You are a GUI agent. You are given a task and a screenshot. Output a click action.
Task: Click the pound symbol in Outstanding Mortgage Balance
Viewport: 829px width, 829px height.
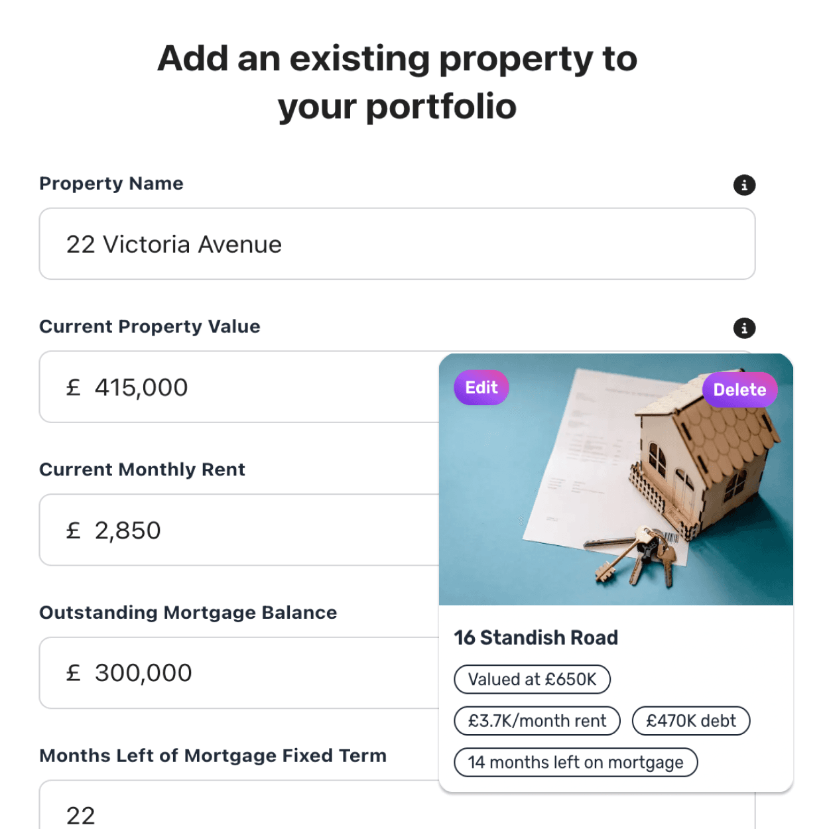click(x=73, y=672)
